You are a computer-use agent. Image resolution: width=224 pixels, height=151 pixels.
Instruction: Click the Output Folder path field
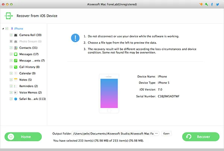(113, 133)
